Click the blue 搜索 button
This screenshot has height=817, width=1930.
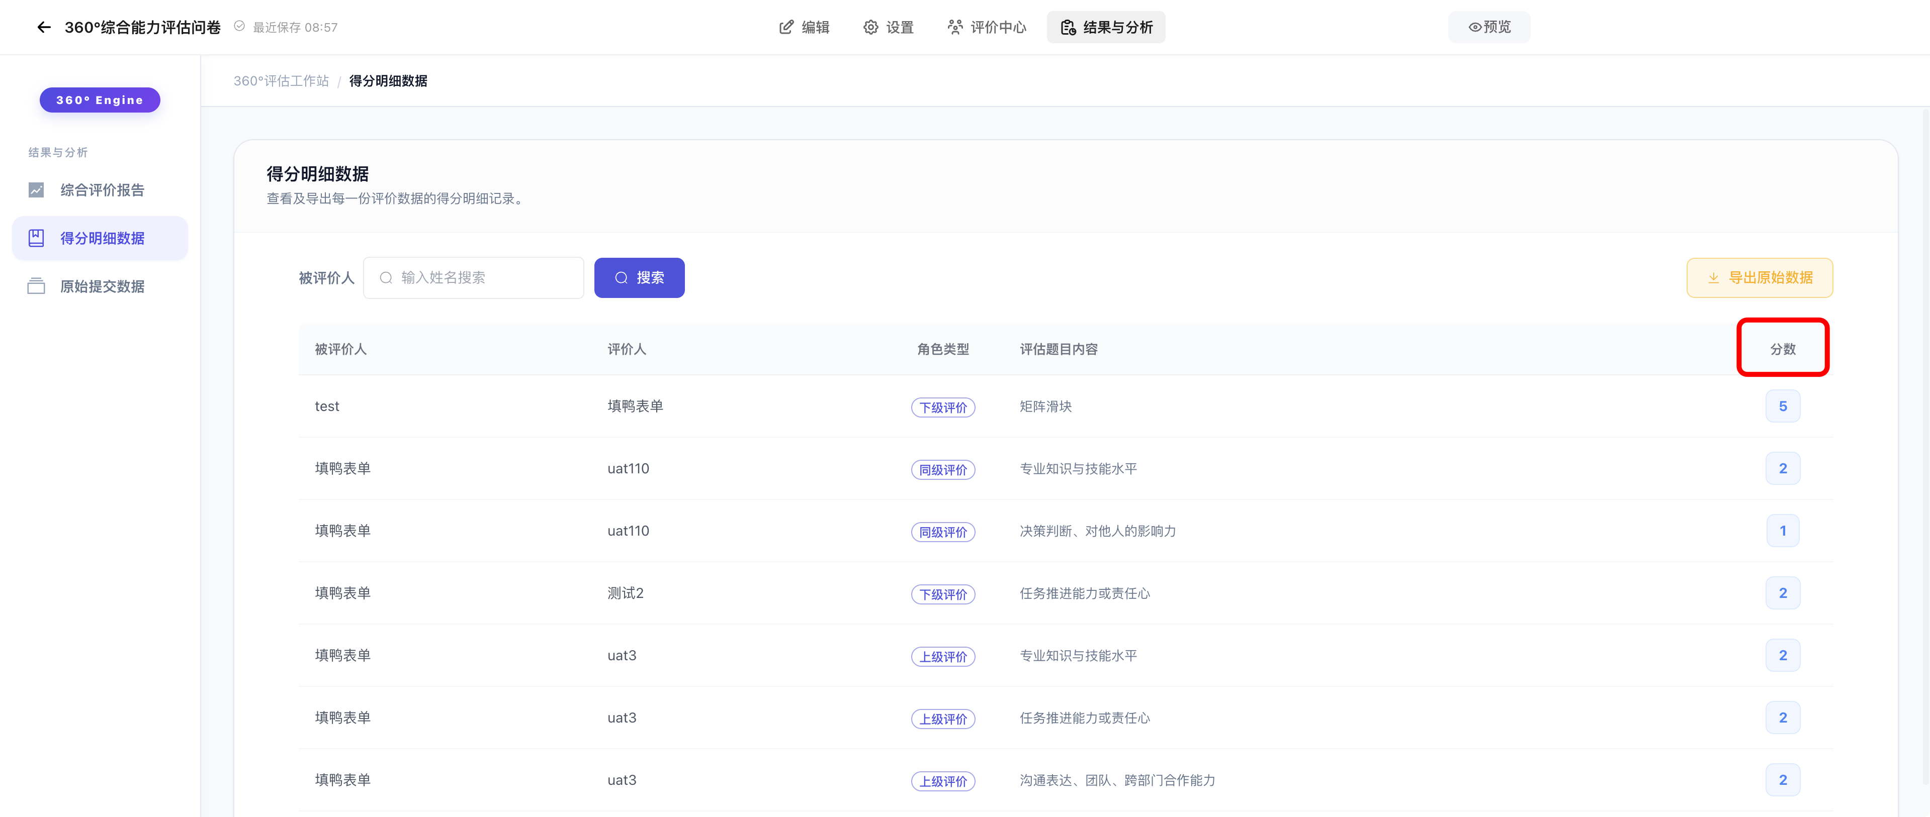(639, 278)
